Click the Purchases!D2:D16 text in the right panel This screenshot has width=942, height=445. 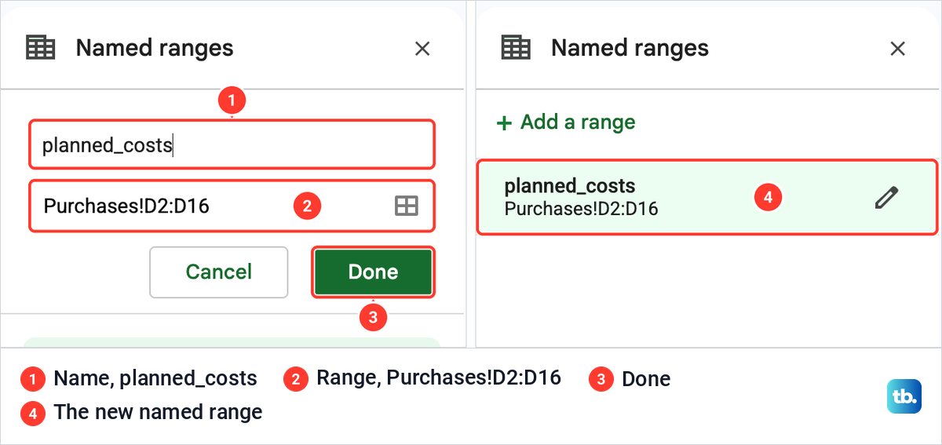(x=581, y=209)
